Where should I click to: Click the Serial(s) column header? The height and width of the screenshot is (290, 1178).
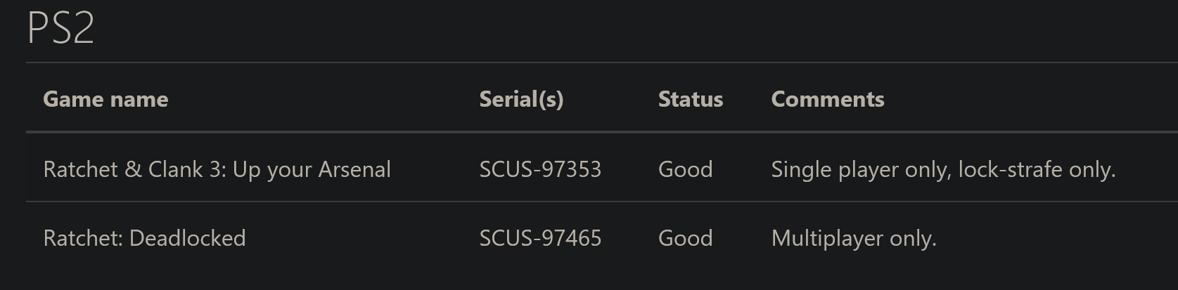click(521, 99)
